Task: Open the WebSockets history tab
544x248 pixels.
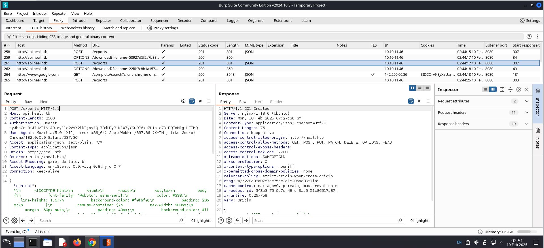Action: tap(78, 28)
